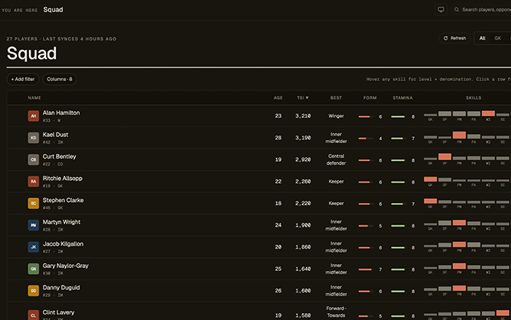Image resolution: width=511 pixels, height=320 pixels.
Task: Open Danny Duguid's DD avatar
Action: coord(33,291)
